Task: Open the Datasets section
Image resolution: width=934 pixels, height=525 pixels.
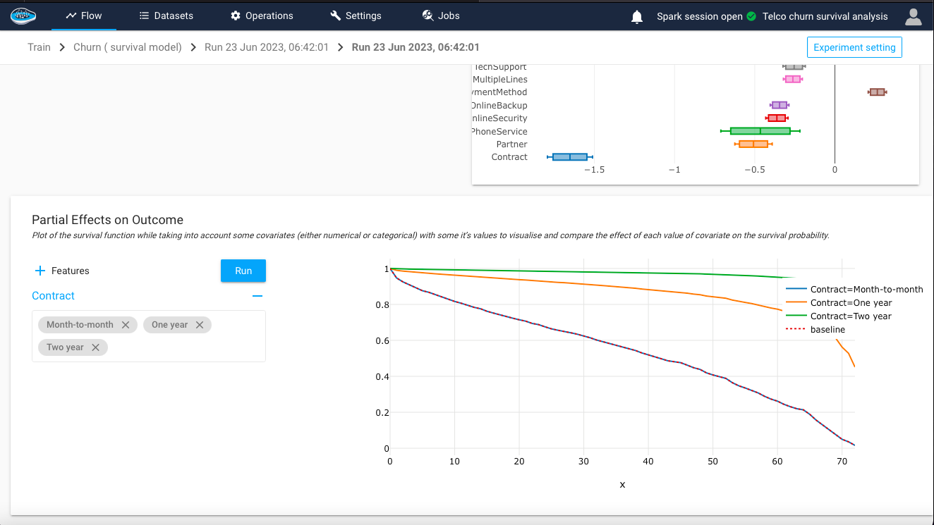Action: tap(166, 16)
